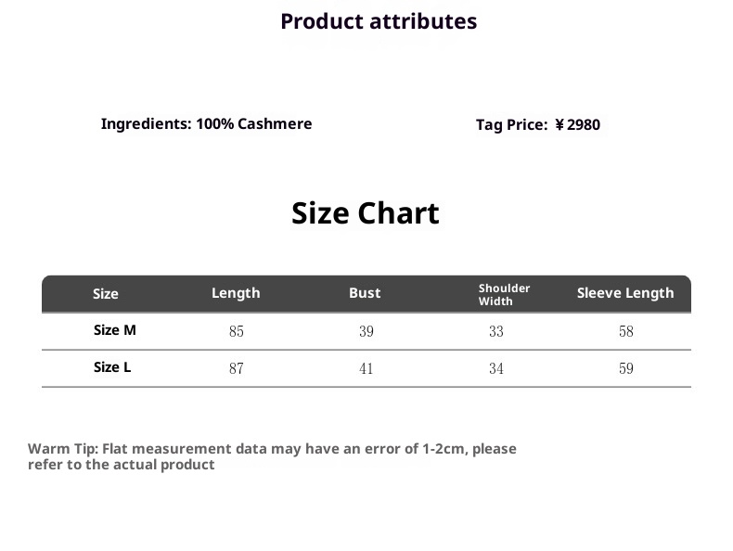Click Size L bust value 41
This screenshot has height=551, width=733.
366,368
